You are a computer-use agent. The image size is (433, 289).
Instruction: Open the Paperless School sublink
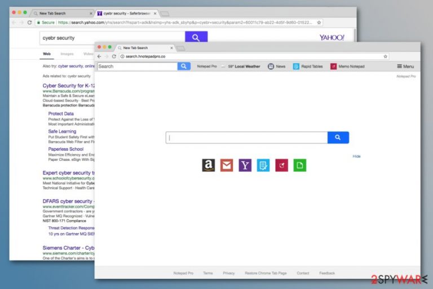click(x=66, y=149)
